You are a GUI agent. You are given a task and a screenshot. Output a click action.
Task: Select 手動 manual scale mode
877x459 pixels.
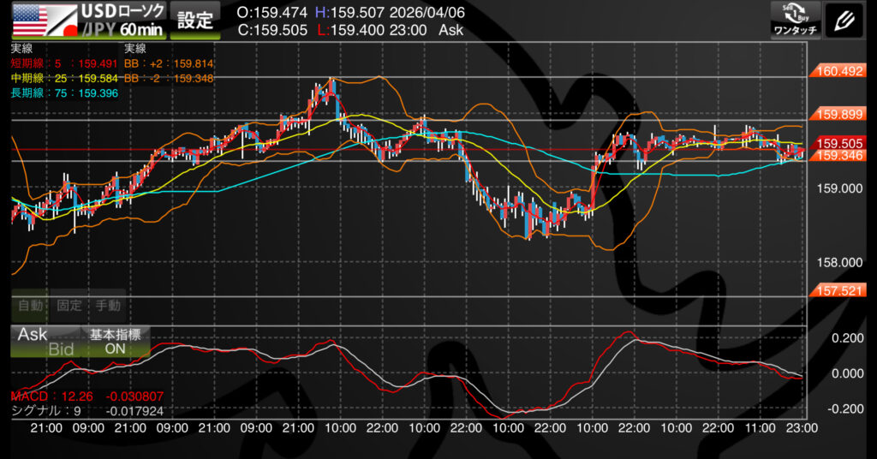click(107, 305)
